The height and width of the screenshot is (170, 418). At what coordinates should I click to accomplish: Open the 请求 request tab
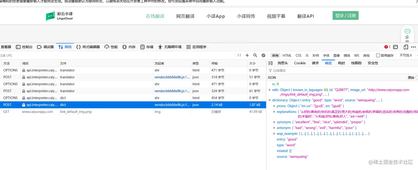click(x=315, y=63)
